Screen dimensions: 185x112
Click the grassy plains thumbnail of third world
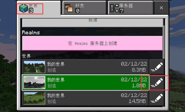tap(34, 98)
